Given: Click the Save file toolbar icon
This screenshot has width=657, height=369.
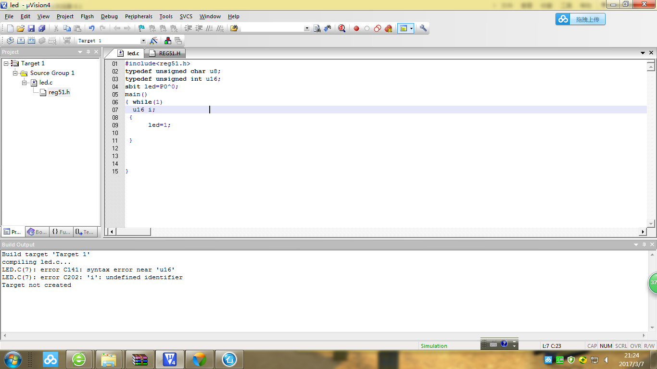Looking at the screenshot, I should coord(31,28).
